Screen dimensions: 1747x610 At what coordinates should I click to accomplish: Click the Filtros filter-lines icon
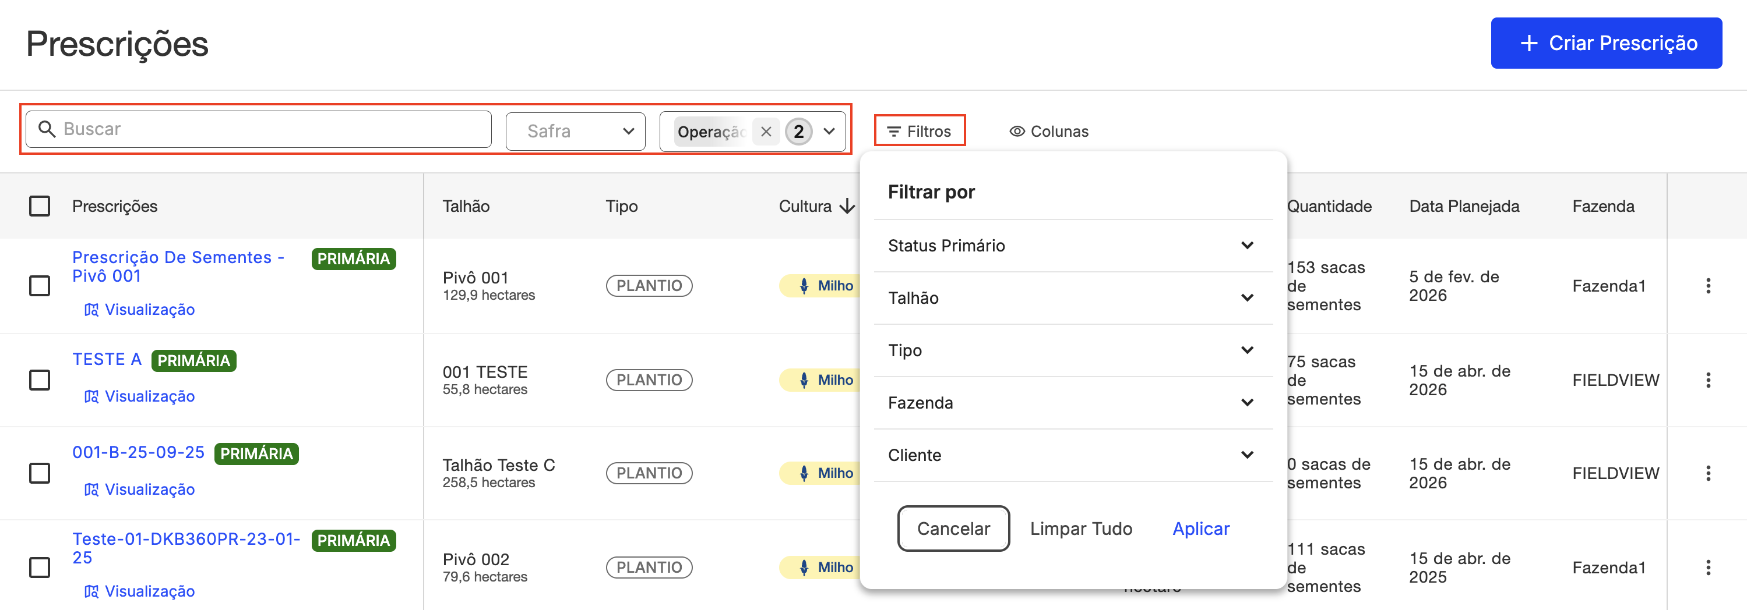coord(894,132)
